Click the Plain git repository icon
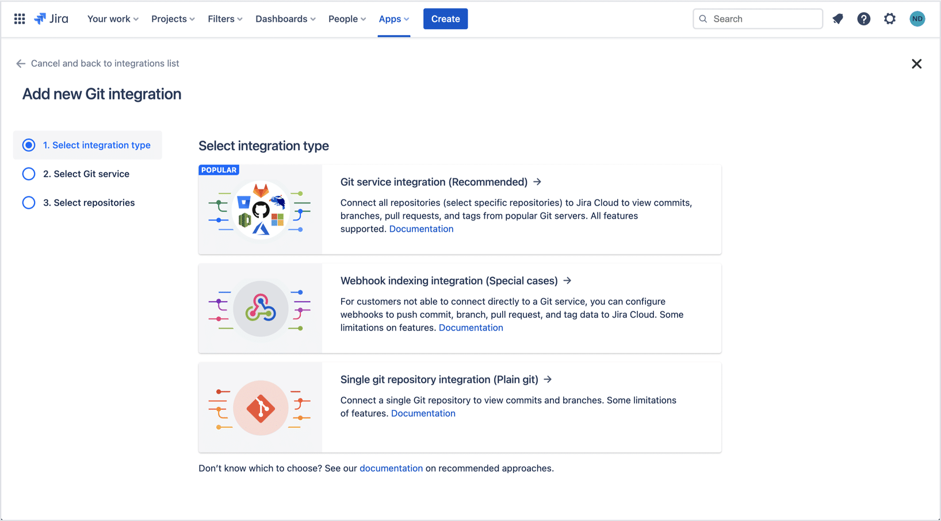Image resolution: width=941 pixels, height=521 pixels. click(x=260, y=408)
